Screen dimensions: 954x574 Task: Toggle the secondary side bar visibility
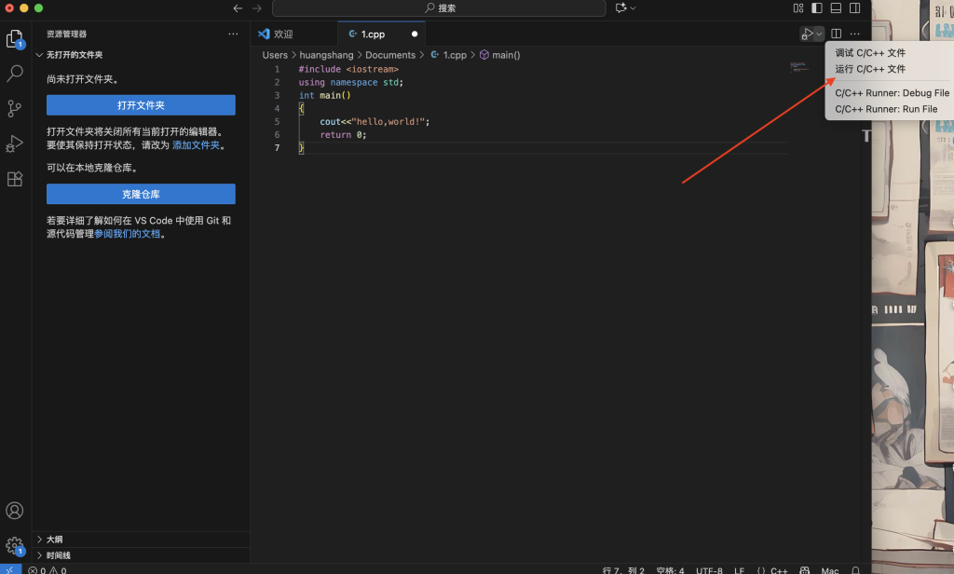(854, 8)
